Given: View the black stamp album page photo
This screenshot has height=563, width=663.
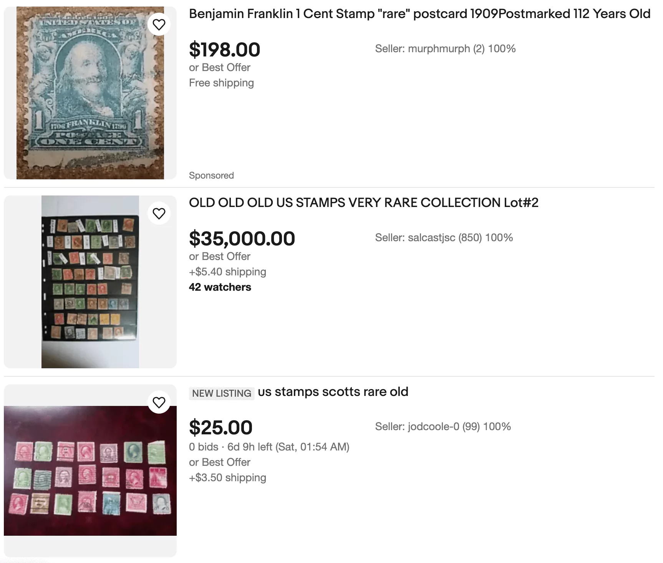Looking at the screenshot, I should tap(90, 282).
